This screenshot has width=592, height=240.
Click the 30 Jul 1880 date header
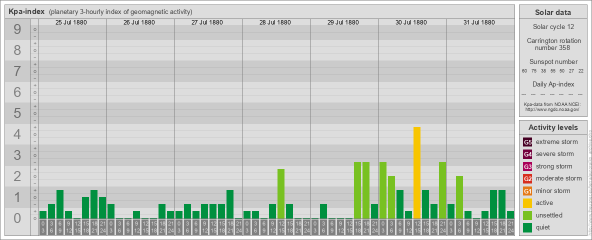411,22
